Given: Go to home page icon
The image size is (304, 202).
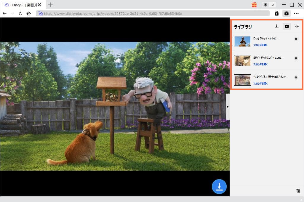Looking at the screenshot, I should tap(29, 13).
